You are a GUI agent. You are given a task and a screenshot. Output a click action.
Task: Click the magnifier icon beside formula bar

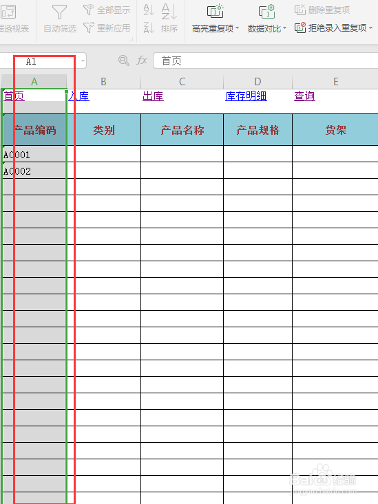point(124,61)
